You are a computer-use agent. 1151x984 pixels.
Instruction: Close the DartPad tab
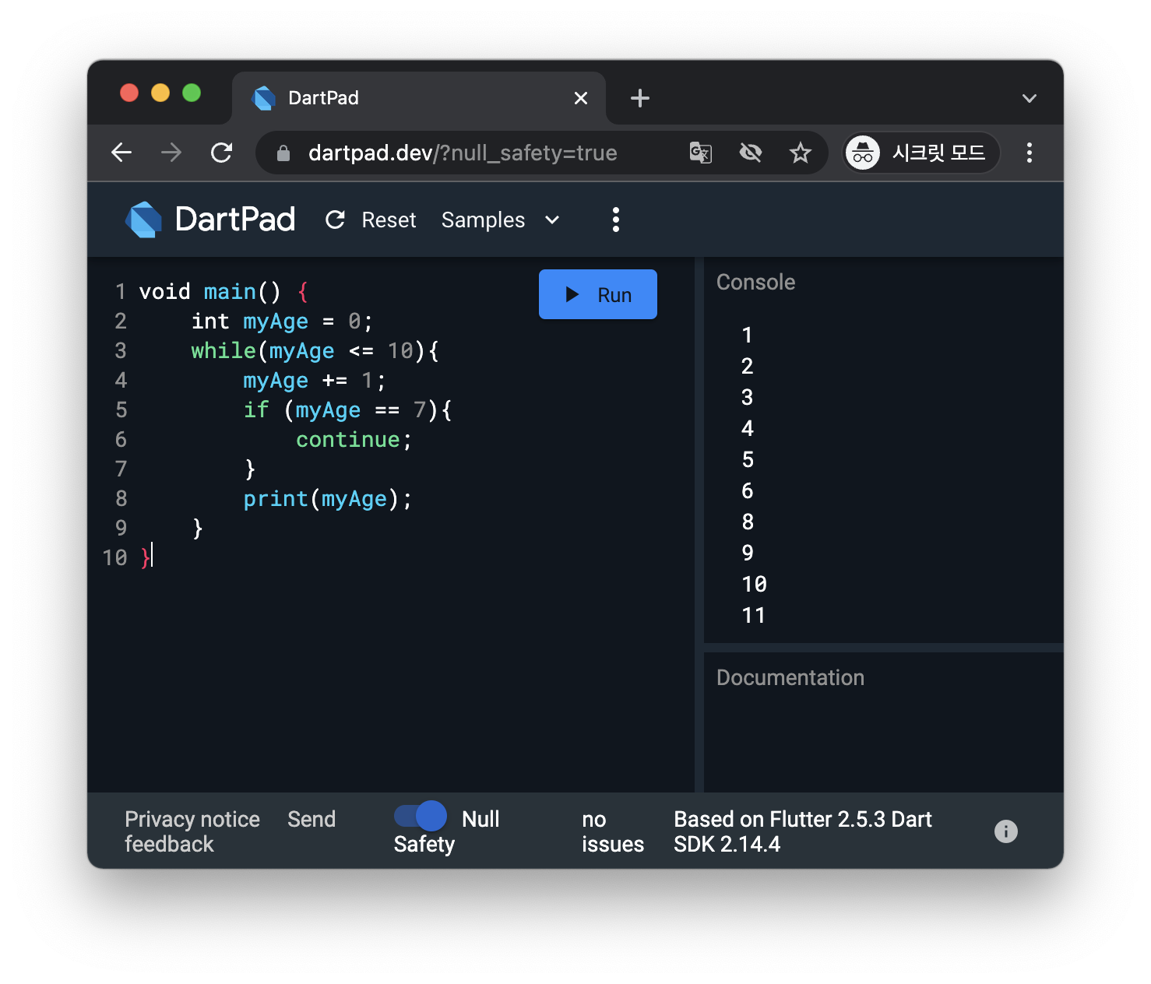581,98
